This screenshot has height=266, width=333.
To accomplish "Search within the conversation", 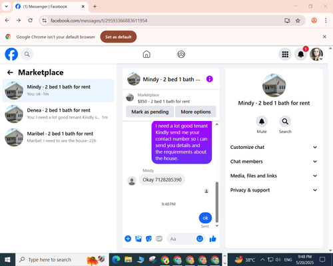I will (285, 122).
